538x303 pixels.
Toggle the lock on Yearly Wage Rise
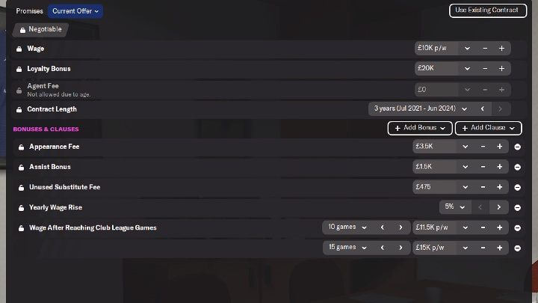[x=21, y=208]
